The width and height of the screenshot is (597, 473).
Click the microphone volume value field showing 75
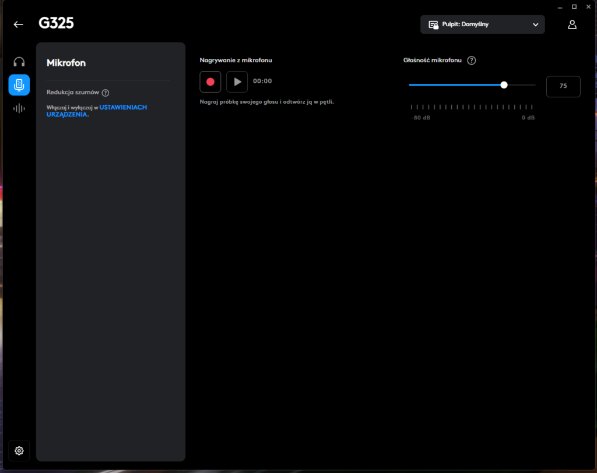(563, 86)
